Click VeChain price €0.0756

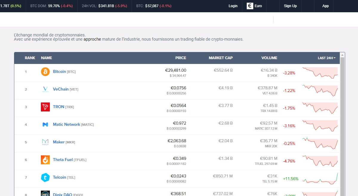tap(178, 88)
